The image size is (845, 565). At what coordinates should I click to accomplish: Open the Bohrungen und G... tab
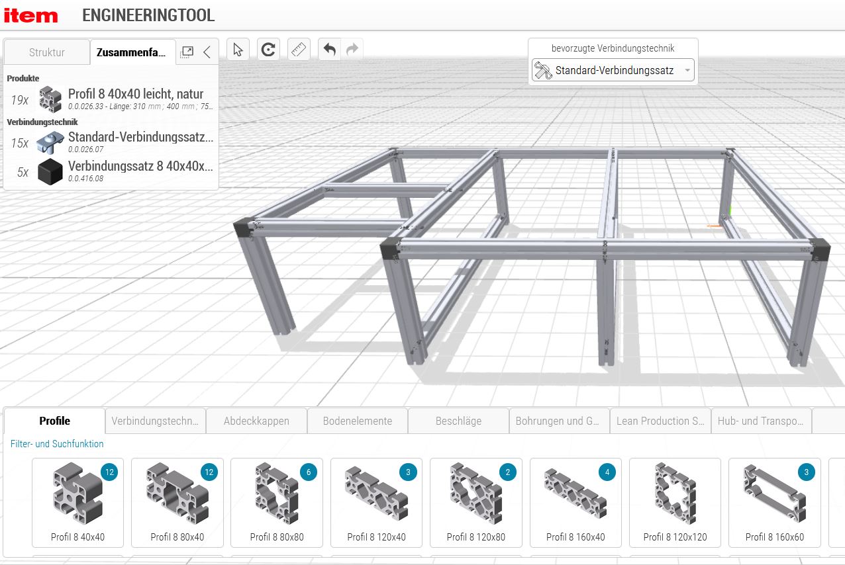tap(559, 421)
